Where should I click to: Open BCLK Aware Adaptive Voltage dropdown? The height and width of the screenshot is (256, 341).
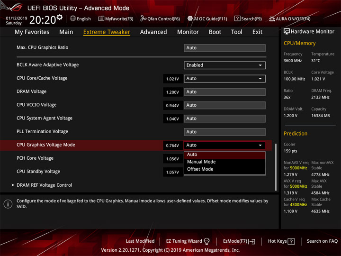224,65
